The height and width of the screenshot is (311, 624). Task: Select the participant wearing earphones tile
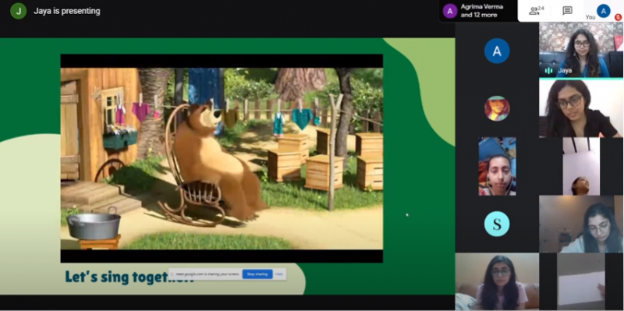coord(497,166)
